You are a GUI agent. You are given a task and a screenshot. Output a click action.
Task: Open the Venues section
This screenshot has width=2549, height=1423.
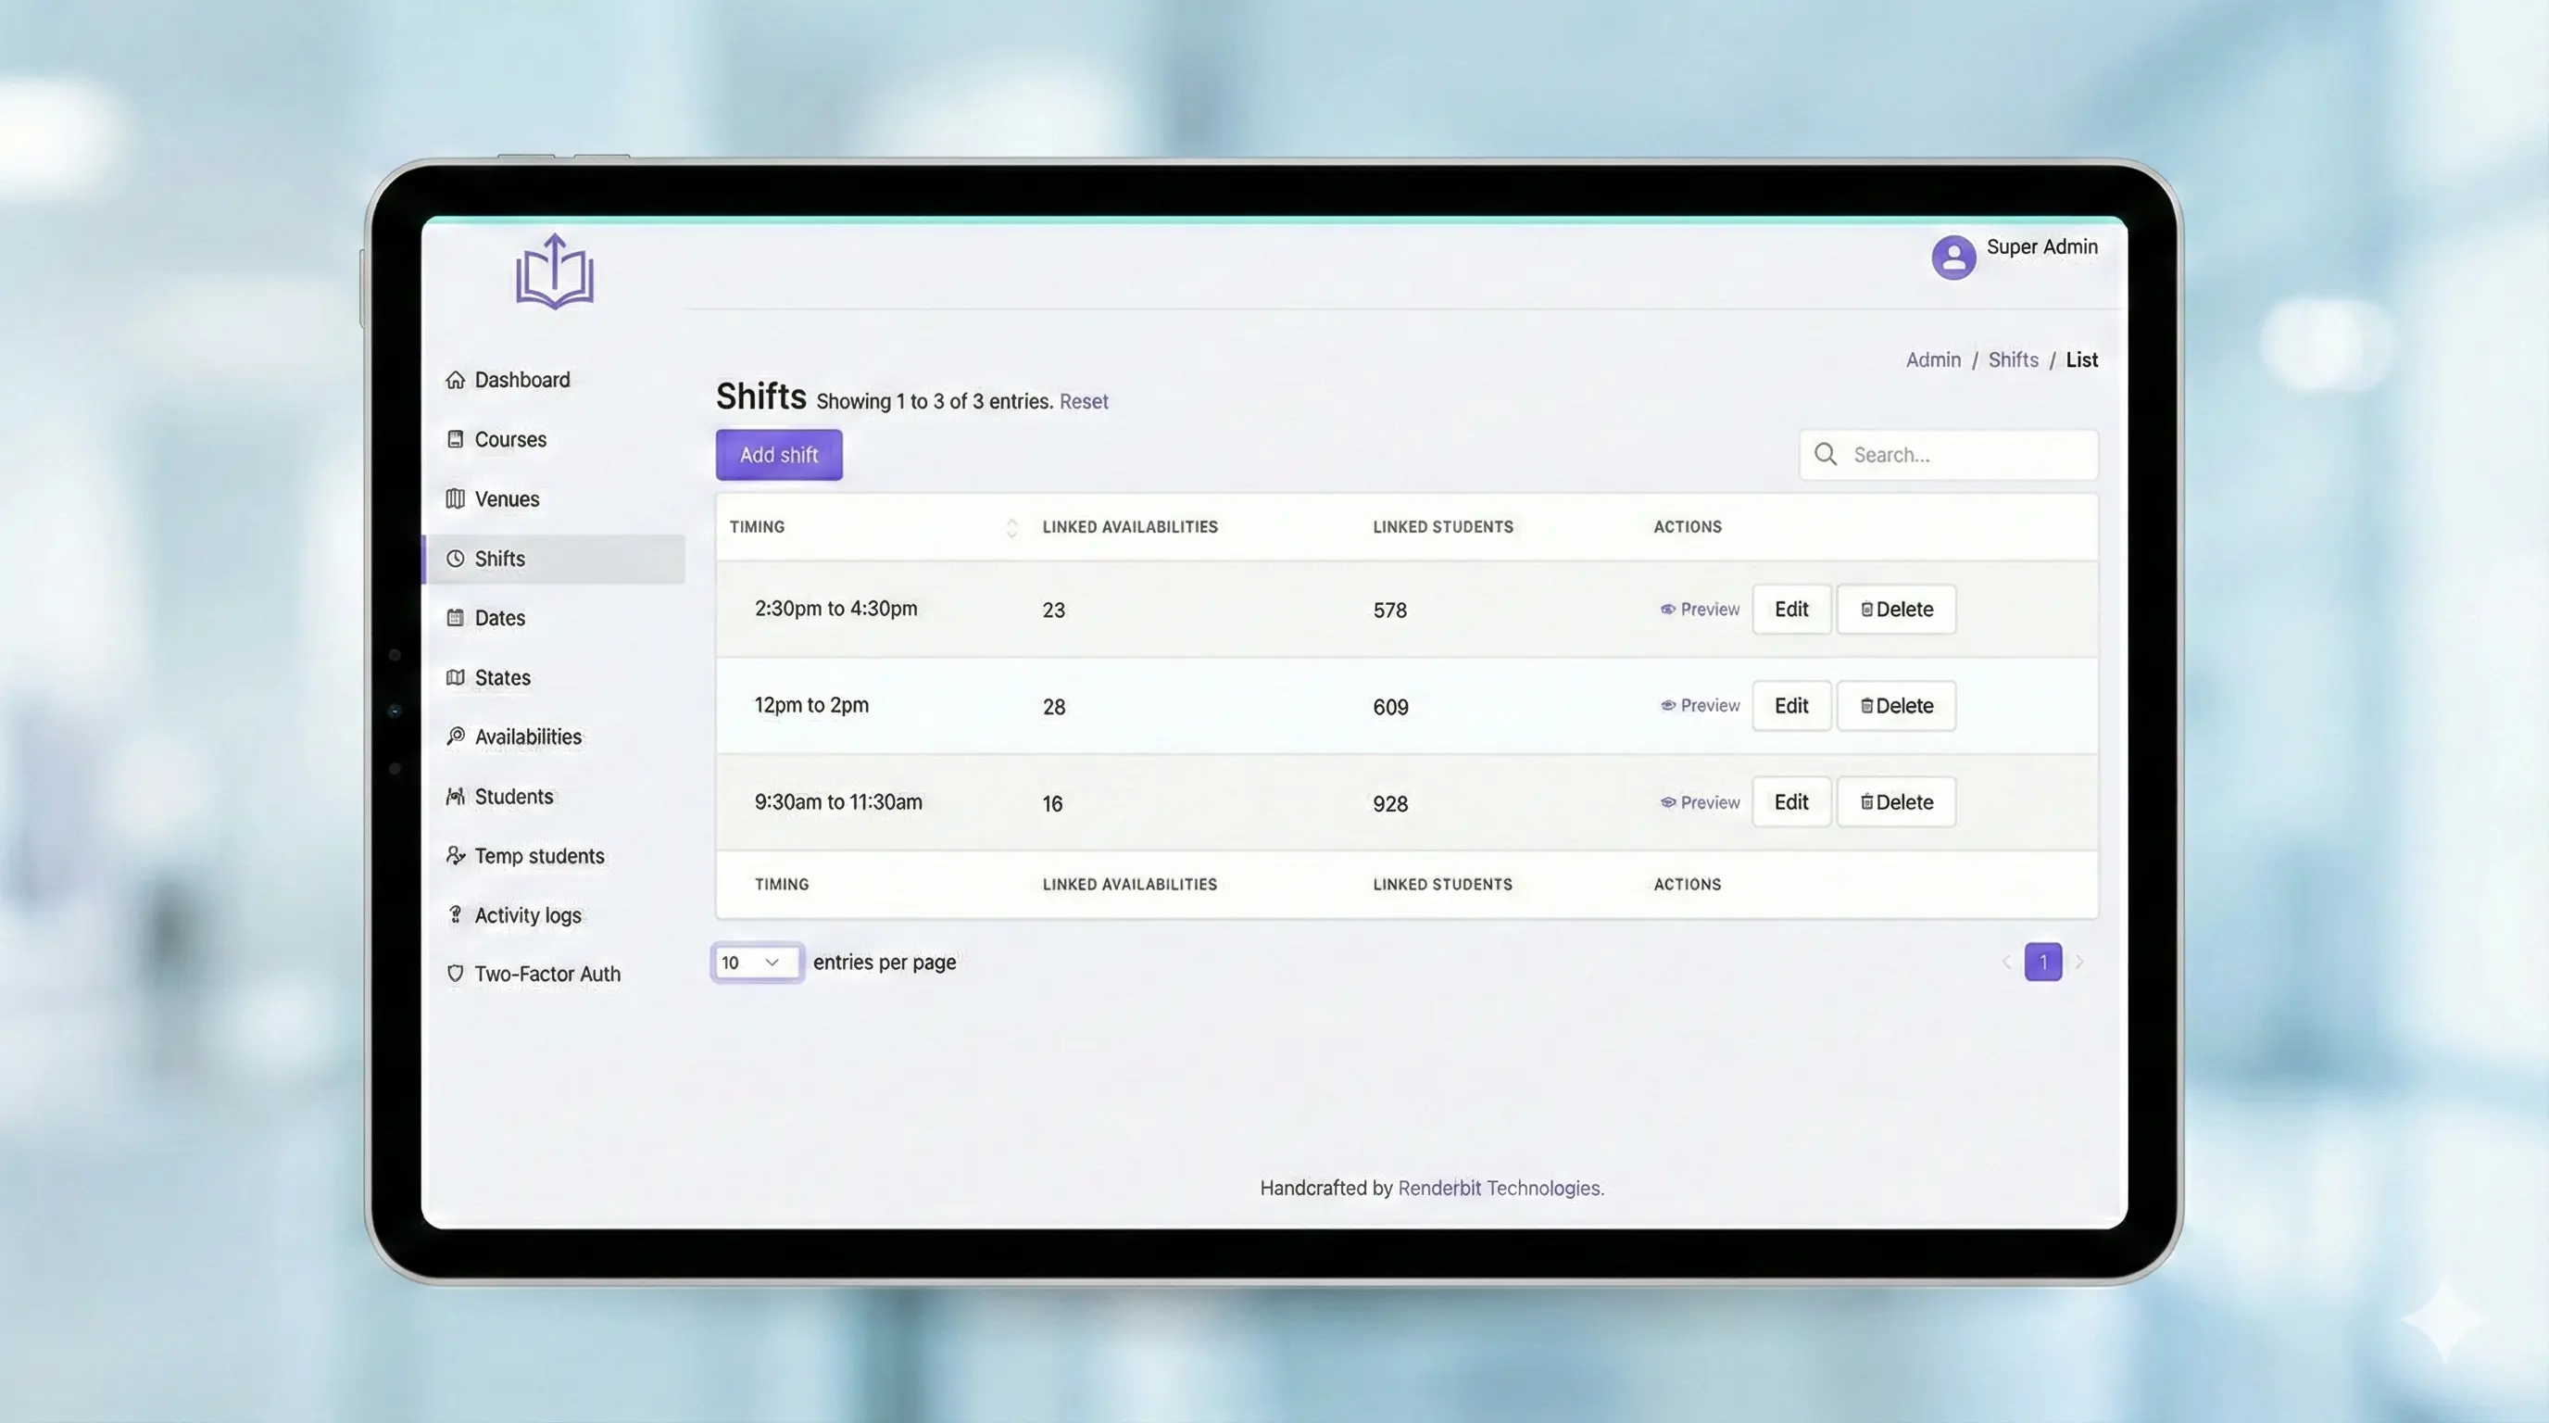(x=506, y=498)
